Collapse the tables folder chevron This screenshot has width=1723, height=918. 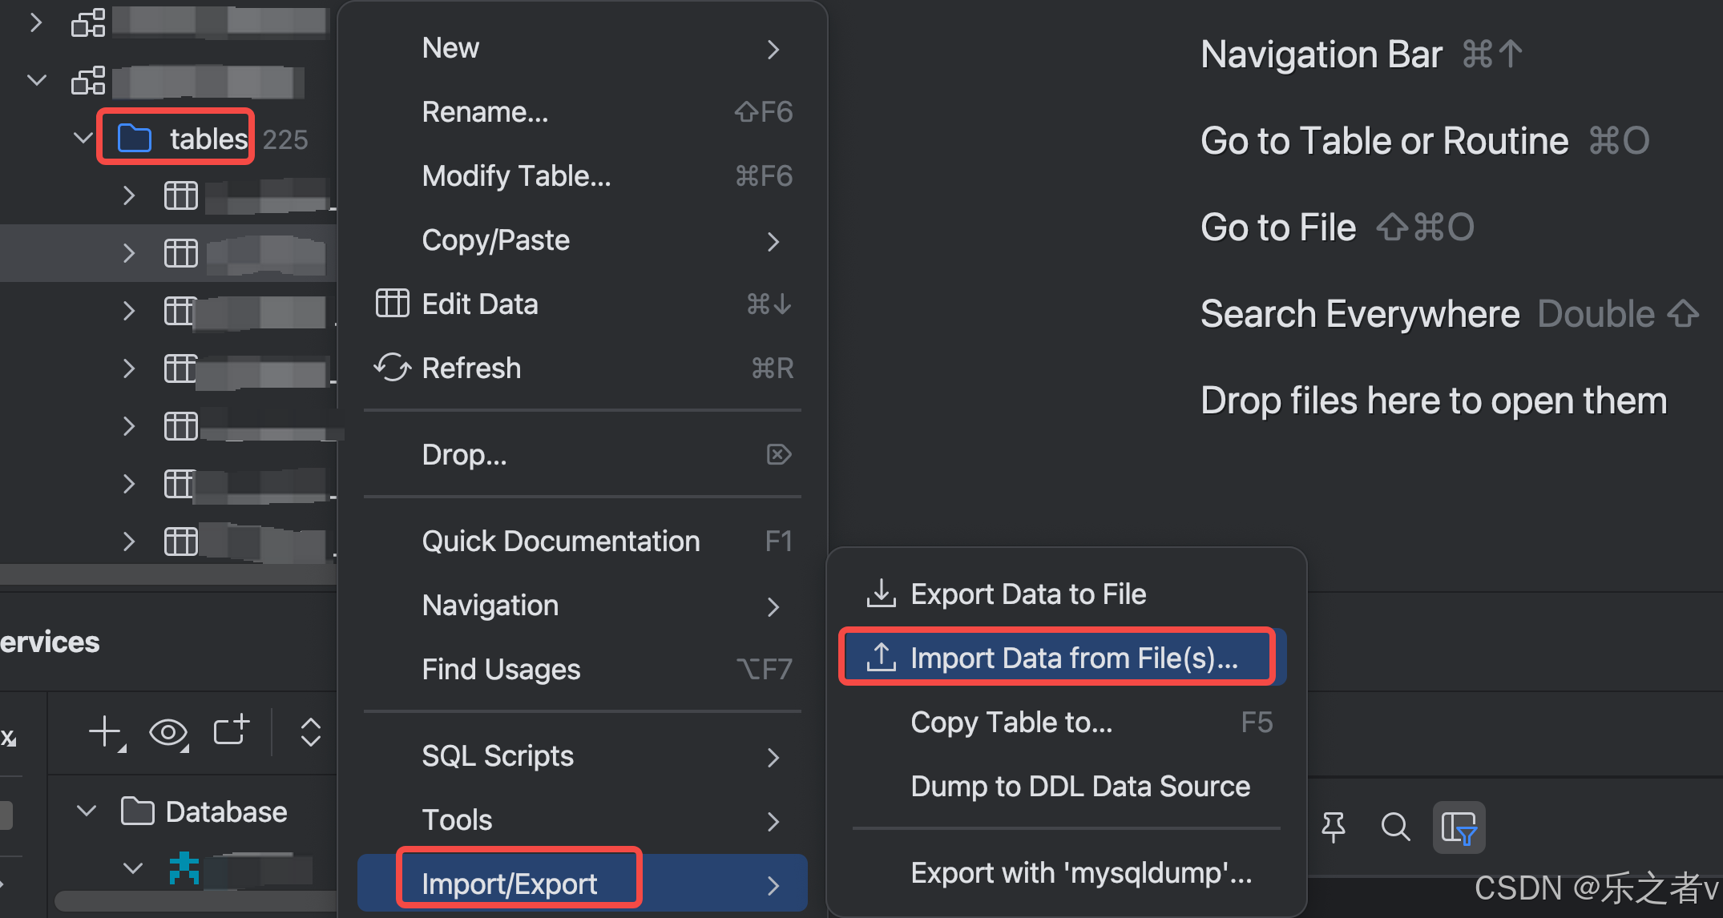tap(83, 139)
